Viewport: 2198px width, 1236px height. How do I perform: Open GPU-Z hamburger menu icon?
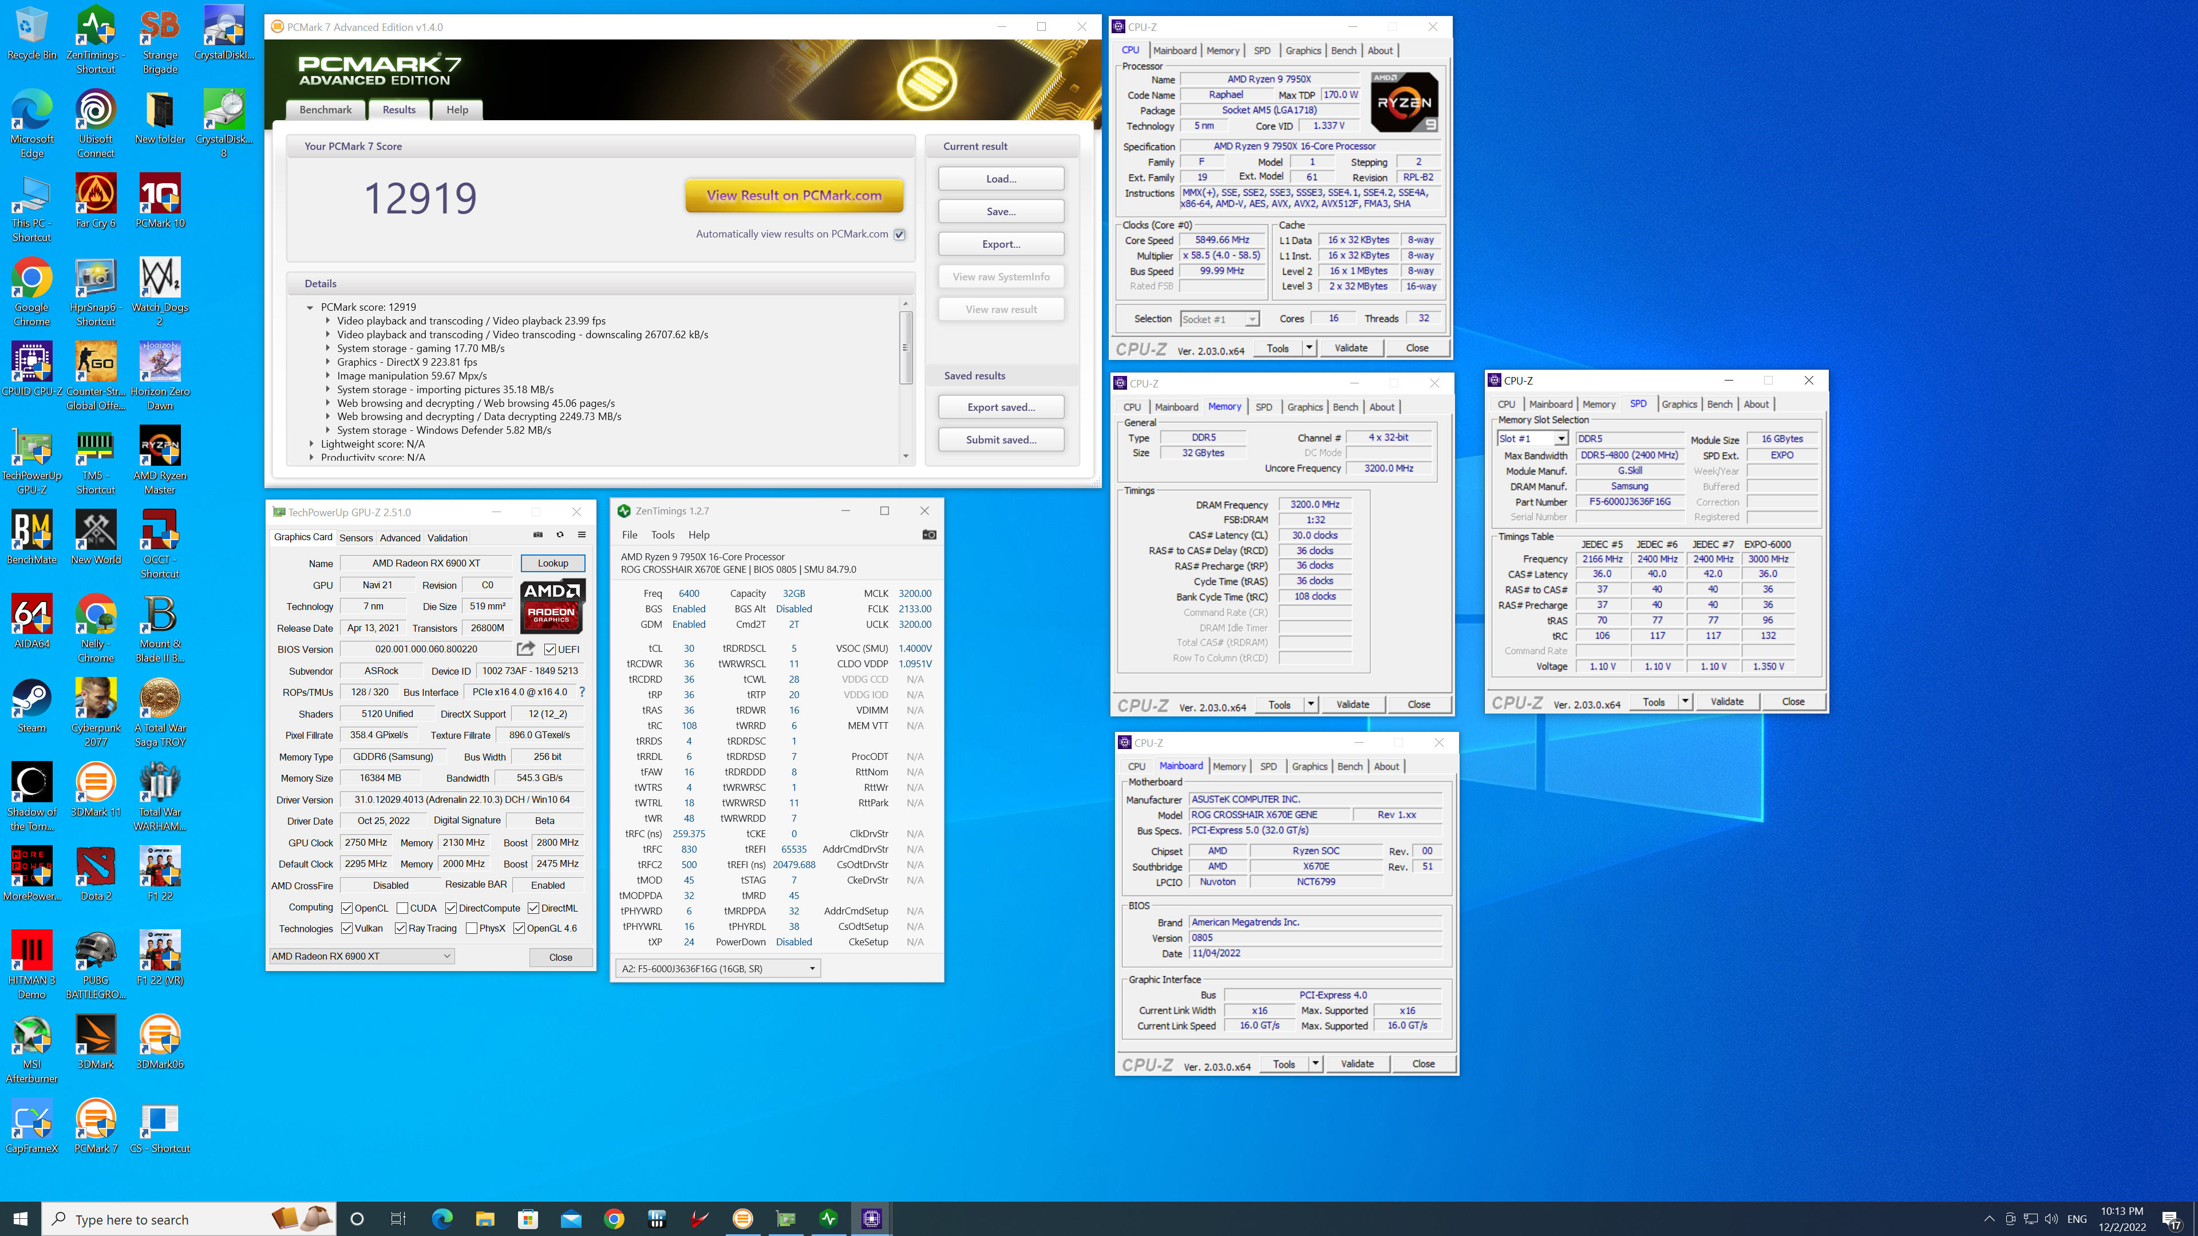point(582,535)
